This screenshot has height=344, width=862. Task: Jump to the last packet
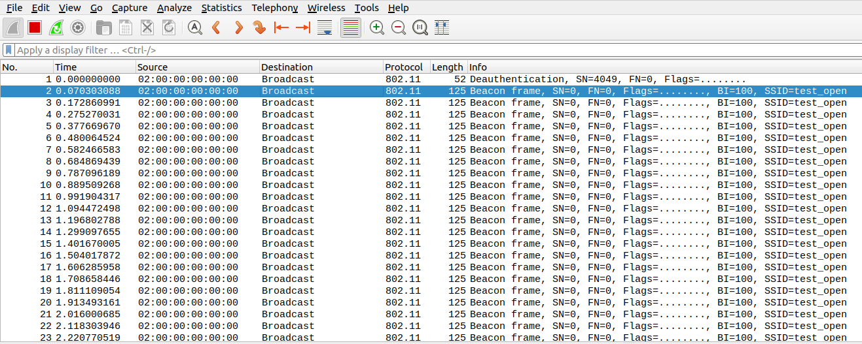click(303, 27)
